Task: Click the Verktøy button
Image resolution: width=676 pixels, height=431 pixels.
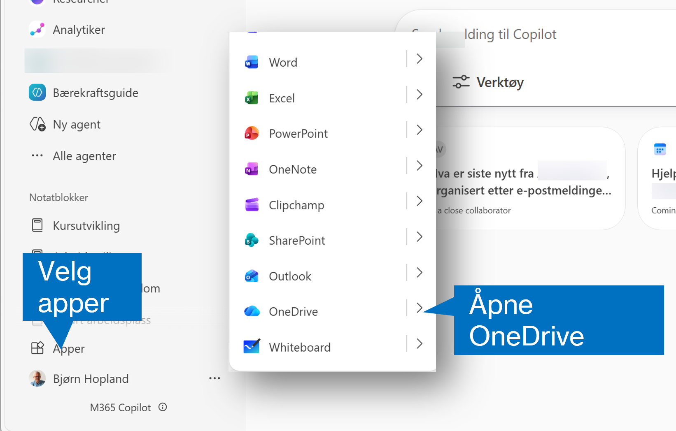Action: 488,82
